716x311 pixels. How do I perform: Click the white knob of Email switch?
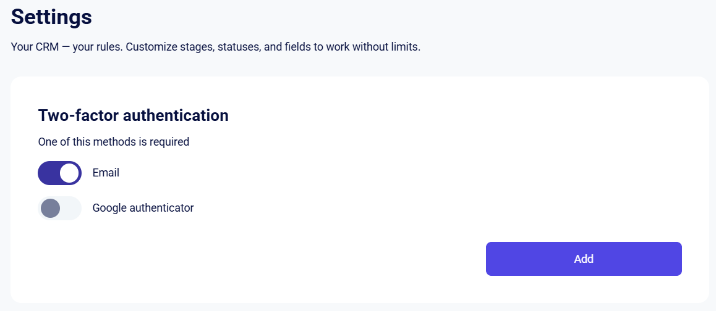69,173
